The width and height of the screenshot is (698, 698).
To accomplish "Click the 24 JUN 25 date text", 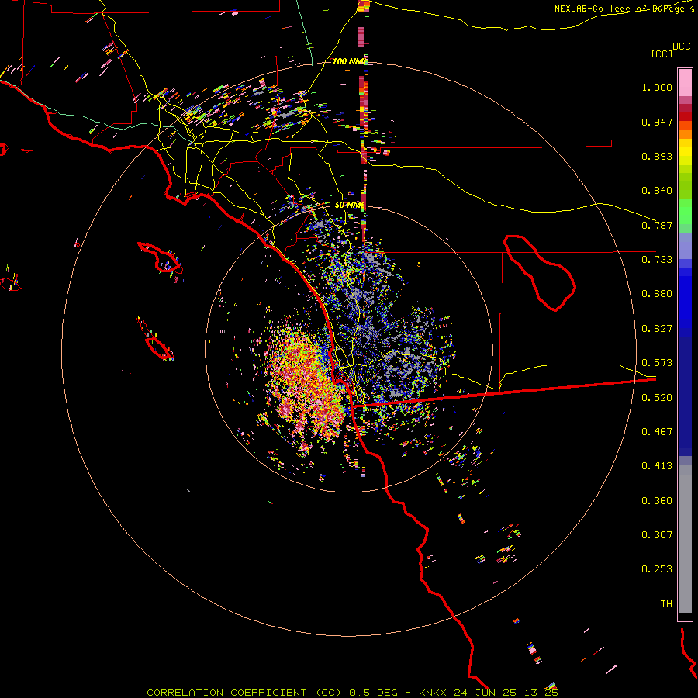I will click(x=485, y=693).
